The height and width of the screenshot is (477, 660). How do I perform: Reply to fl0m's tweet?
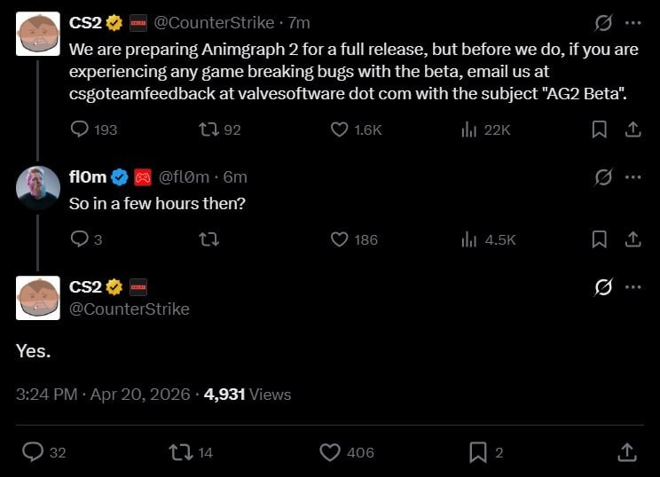coord(80,239)
